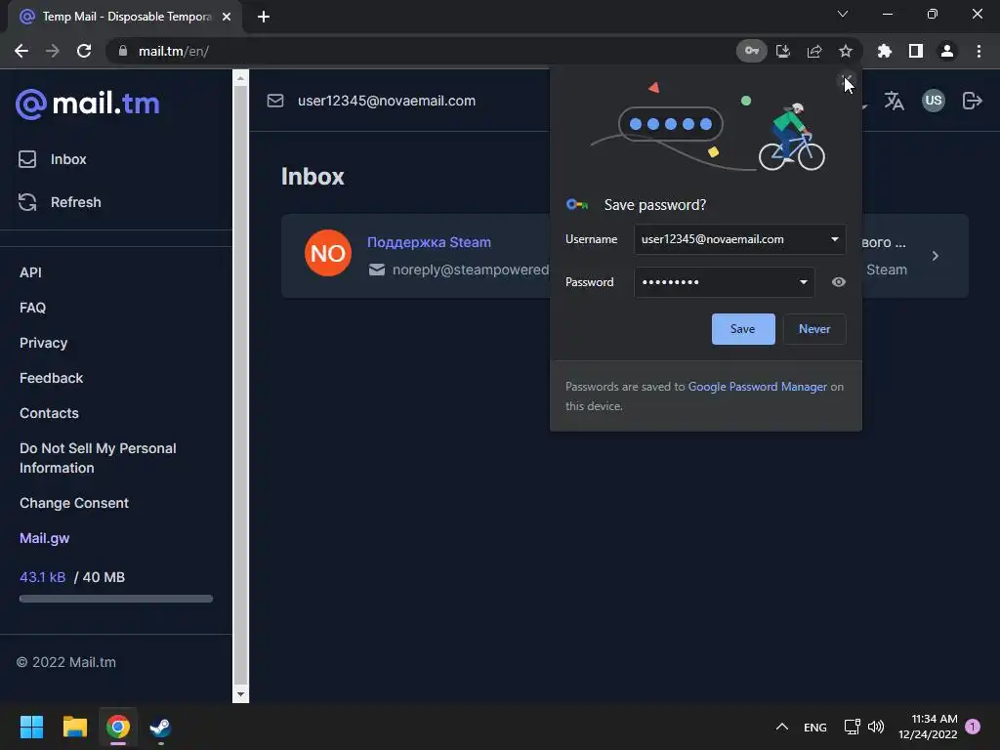Screen dimensions: 1000x750
Task: Go forward with the browser forward arrow
Action: click(53, 51)
